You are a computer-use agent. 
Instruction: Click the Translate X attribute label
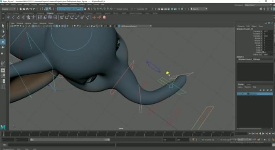click(x=257, y=31)
